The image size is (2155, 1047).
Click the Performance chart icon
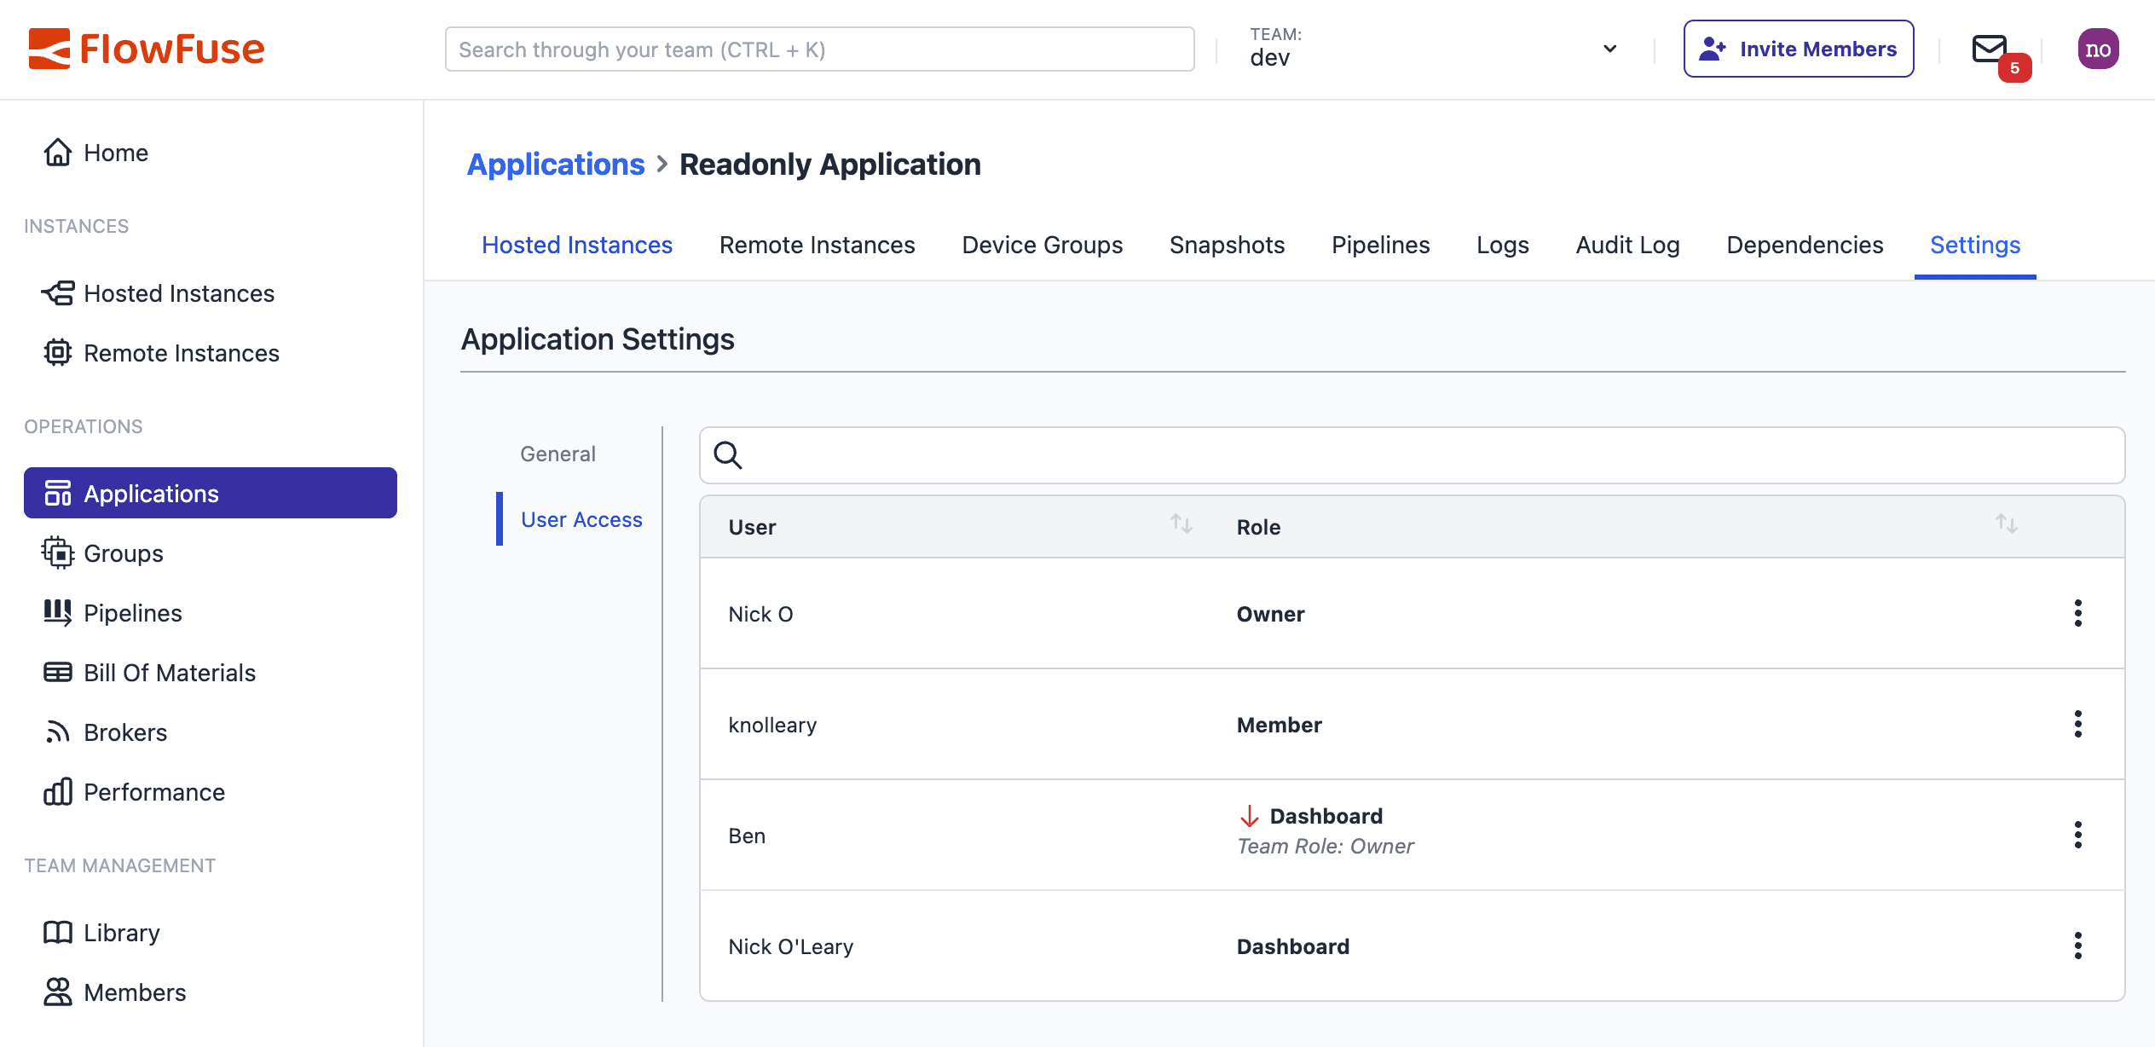(56, 792)
